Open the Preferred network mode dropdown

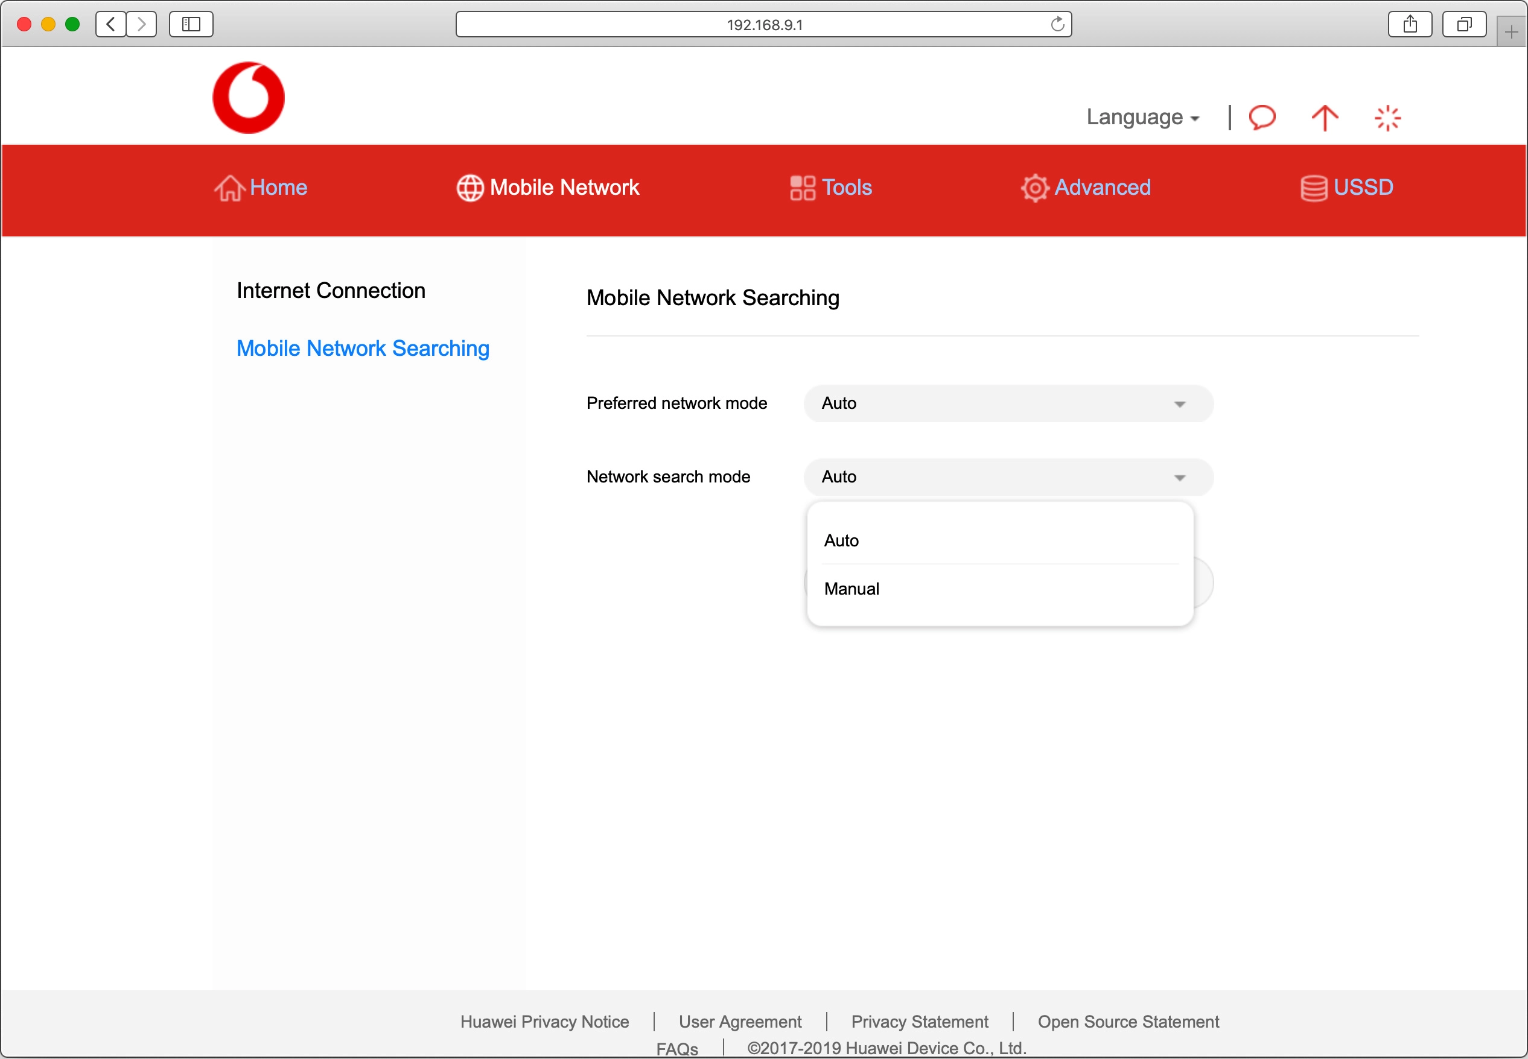pos(1008,403)
